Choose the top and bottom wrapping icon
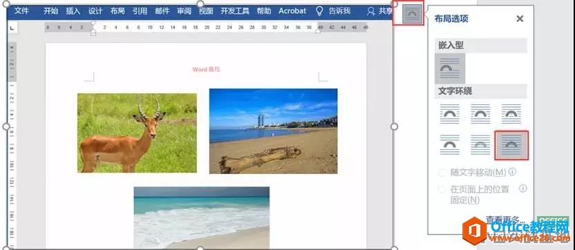The width and height of the screenshot is (575, 250). [x=450, y=144]
